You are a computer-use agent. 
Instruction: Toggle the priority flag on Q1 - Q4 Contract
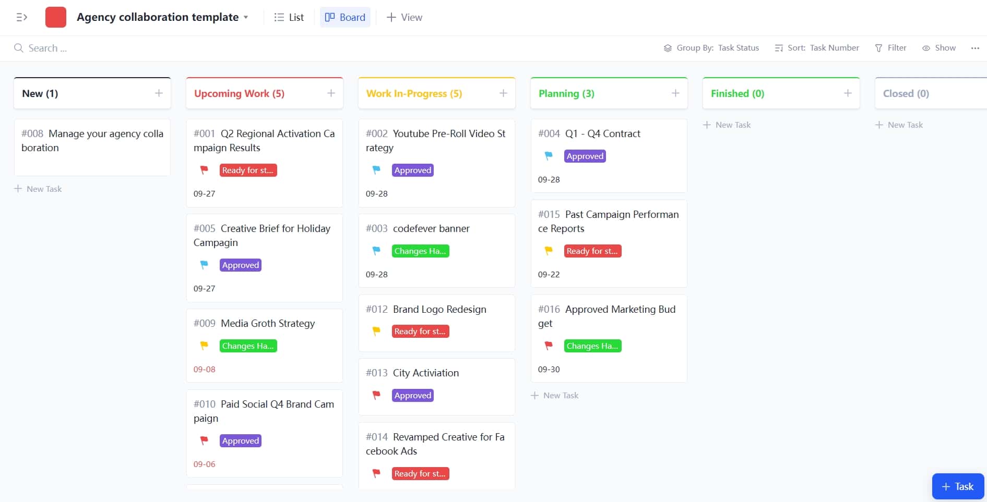(x=548, y=155)
